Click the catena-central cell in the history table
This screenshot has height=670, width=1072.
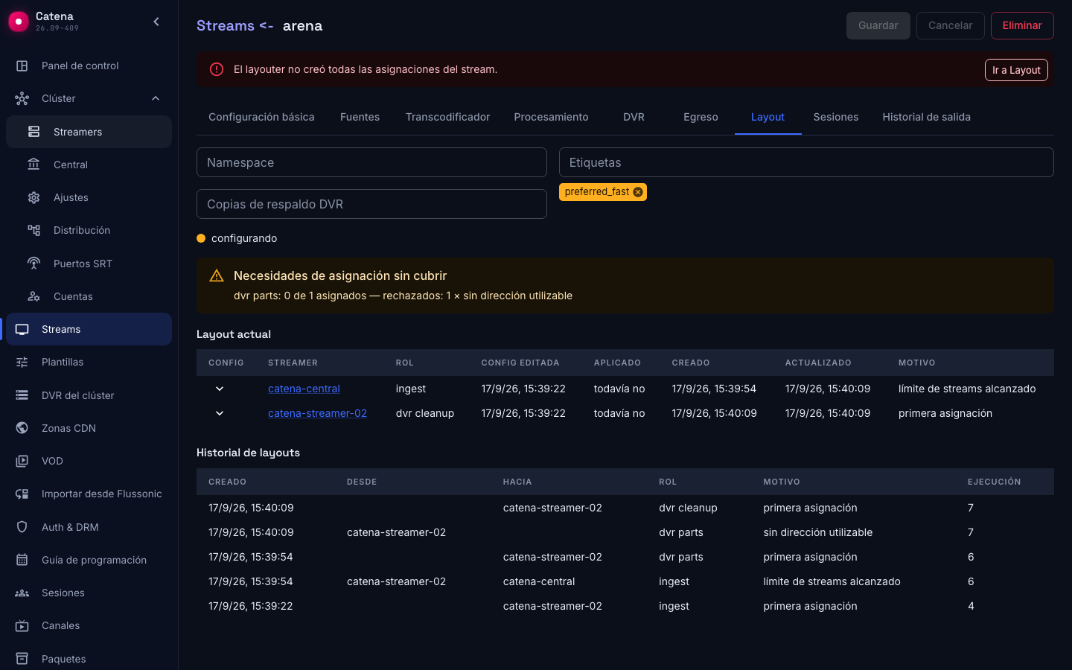coord(539,581)
